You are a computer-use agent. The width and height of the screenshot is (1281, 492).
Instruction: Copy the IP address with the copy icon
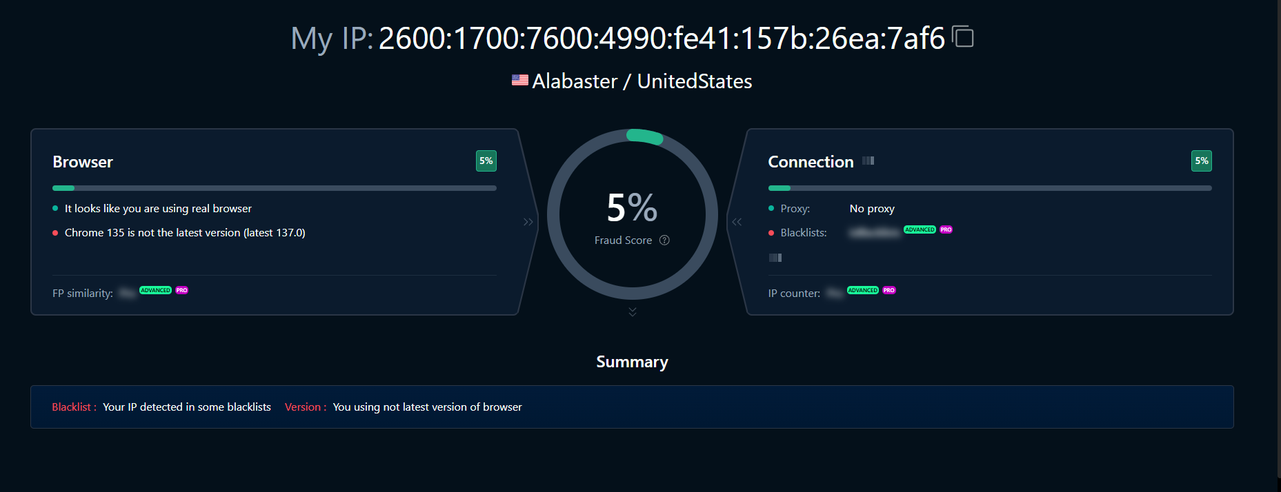(x=963, y=37)
